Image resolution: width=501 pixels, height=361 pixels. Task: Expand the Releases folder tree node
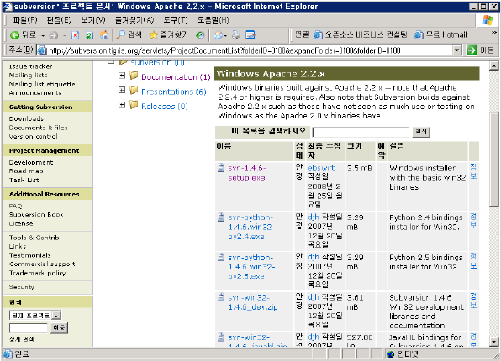click(122, 105)
